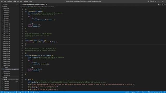Start the Go Live server
Screen dimensions: 166x93
[x=150, y=92]
